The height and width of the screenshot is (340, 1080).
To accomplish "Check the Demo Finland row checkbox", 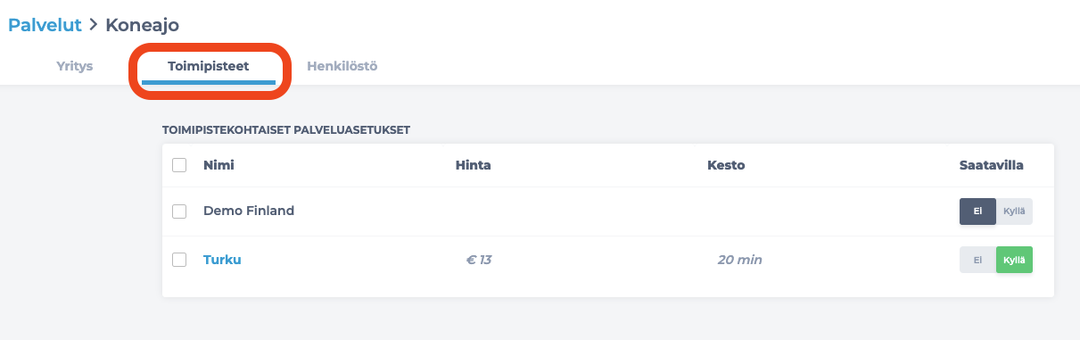I will (x=179, y=211).
